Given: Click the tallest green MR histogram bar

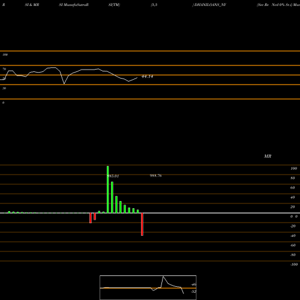Looking at the screenshot, I should coord(108,190).
